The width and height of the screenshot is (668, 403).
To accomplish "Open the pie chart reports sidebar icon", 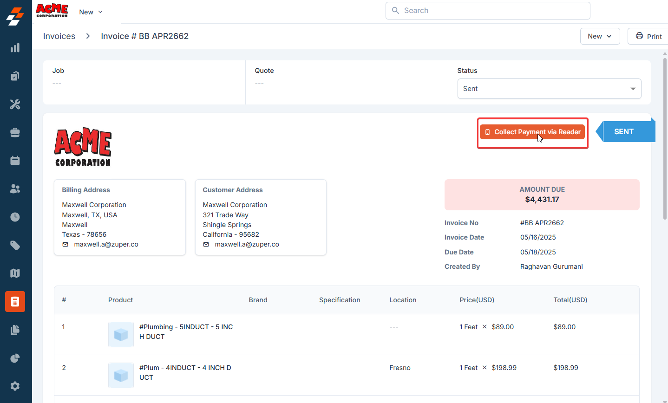I will pyautogui.click(x=15, y=358).
